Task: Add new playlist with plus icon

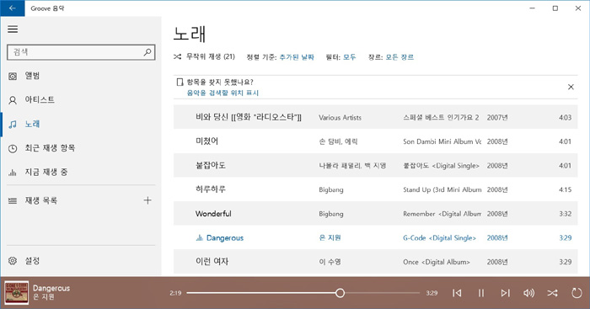Action: pos(147,200)
